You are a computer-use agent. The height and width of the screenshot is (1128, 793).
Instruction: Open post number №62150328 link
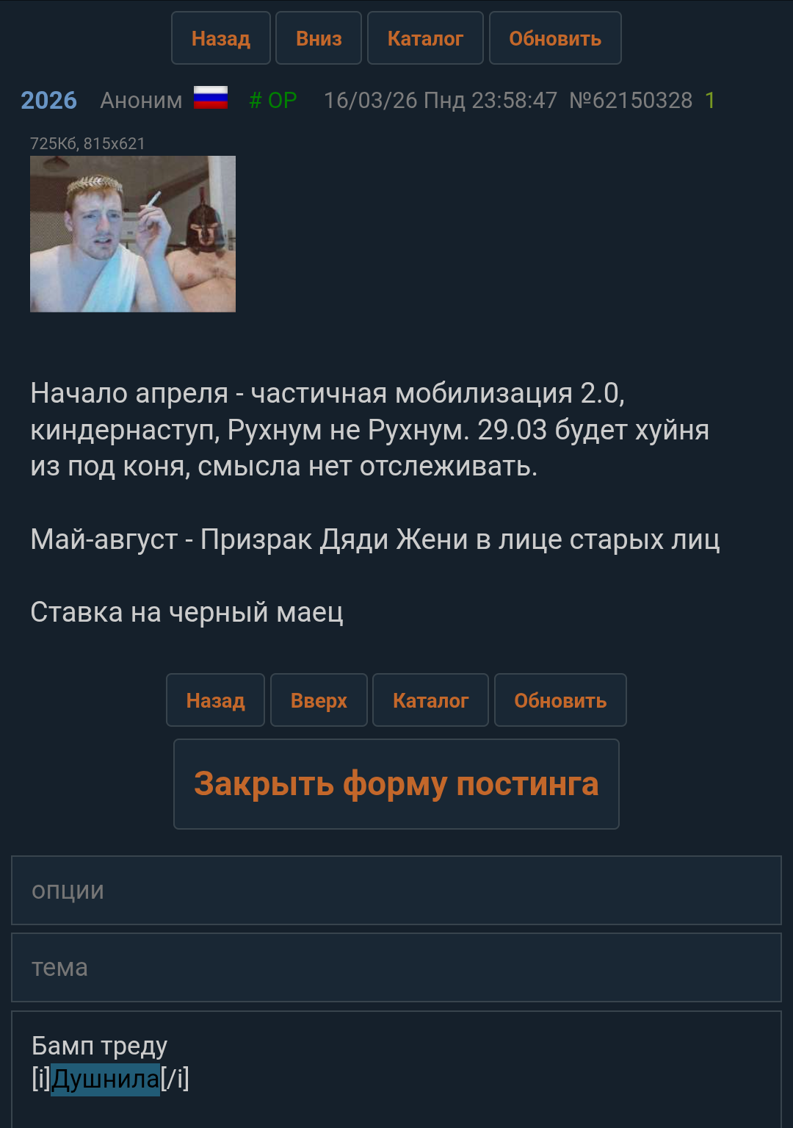point(631,100)
